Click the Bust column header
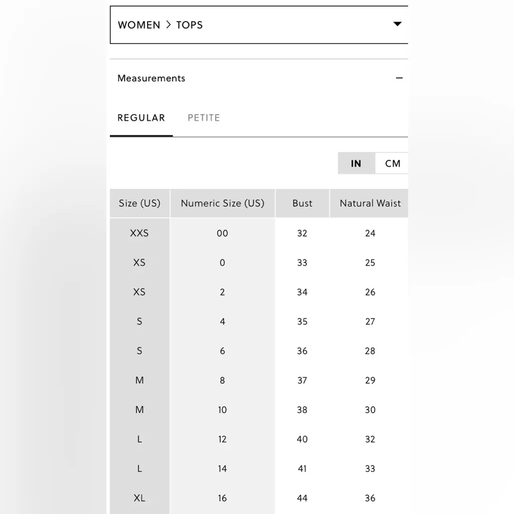 (x=302, y=203)
